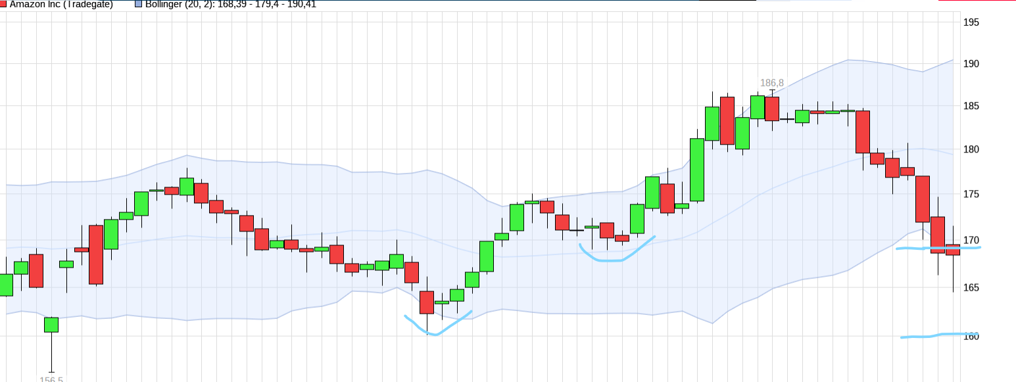Screen dimensions: 1016x382
Task: Click the 165 price axis label
Action: [971, 287]
